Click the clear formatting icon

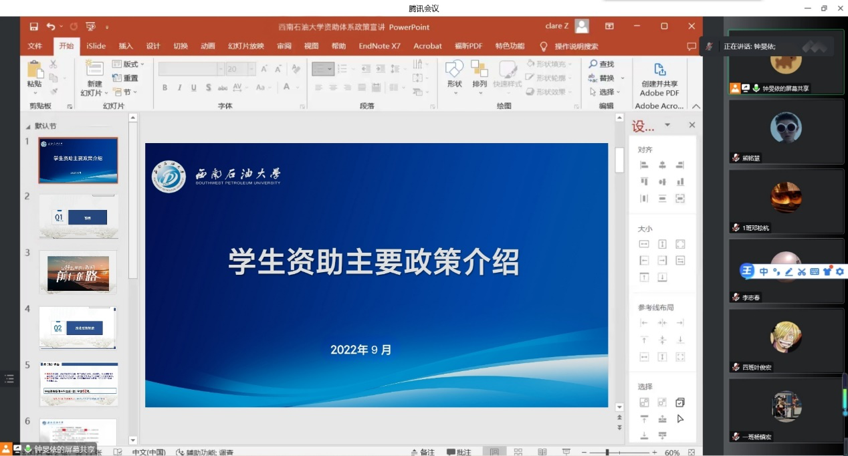296,69
